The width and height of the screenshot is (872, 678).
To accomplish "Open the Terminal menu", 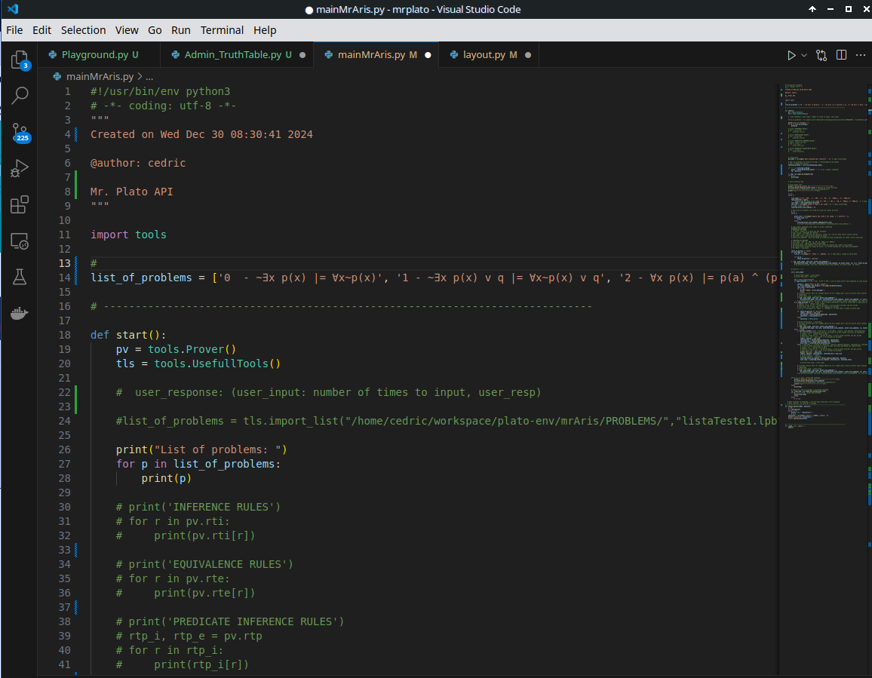I will 222,30.
